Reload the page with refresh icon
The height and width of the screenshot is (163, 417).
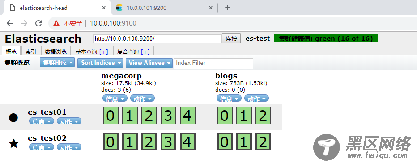(x=38, y=23)
